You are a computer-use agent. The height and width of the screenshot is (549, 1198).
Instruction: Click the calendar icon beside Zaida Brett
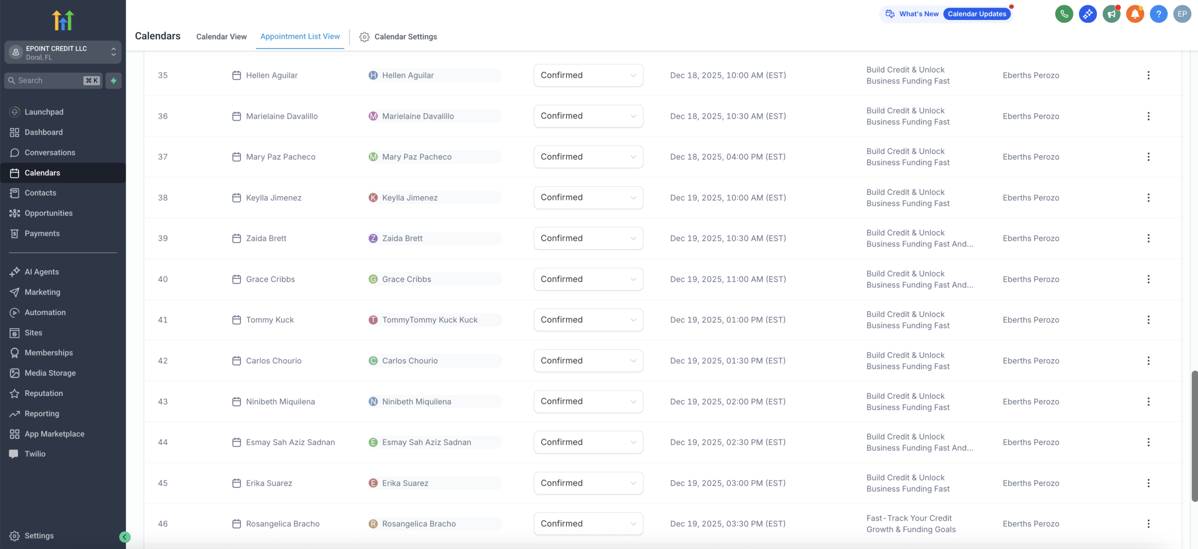click(x=236, y=238)
